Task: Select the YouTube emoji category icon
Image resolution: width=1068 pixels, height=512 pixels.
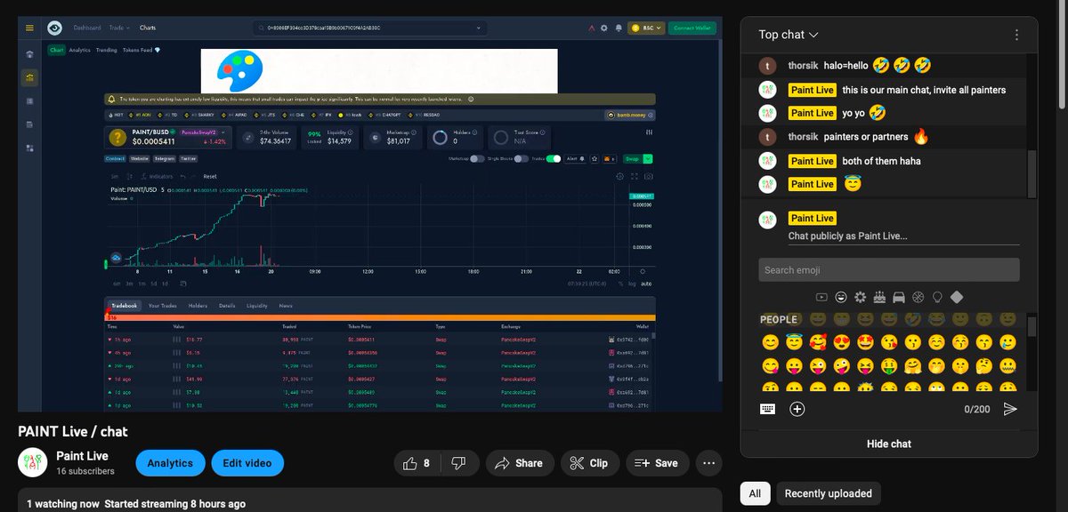Action: tap(821, 297)
